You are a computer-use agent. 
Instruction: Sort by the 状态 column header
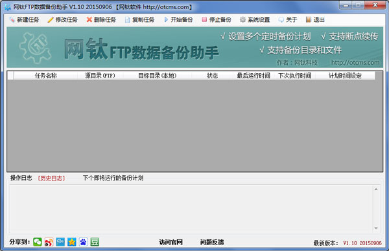coord(213,76)
